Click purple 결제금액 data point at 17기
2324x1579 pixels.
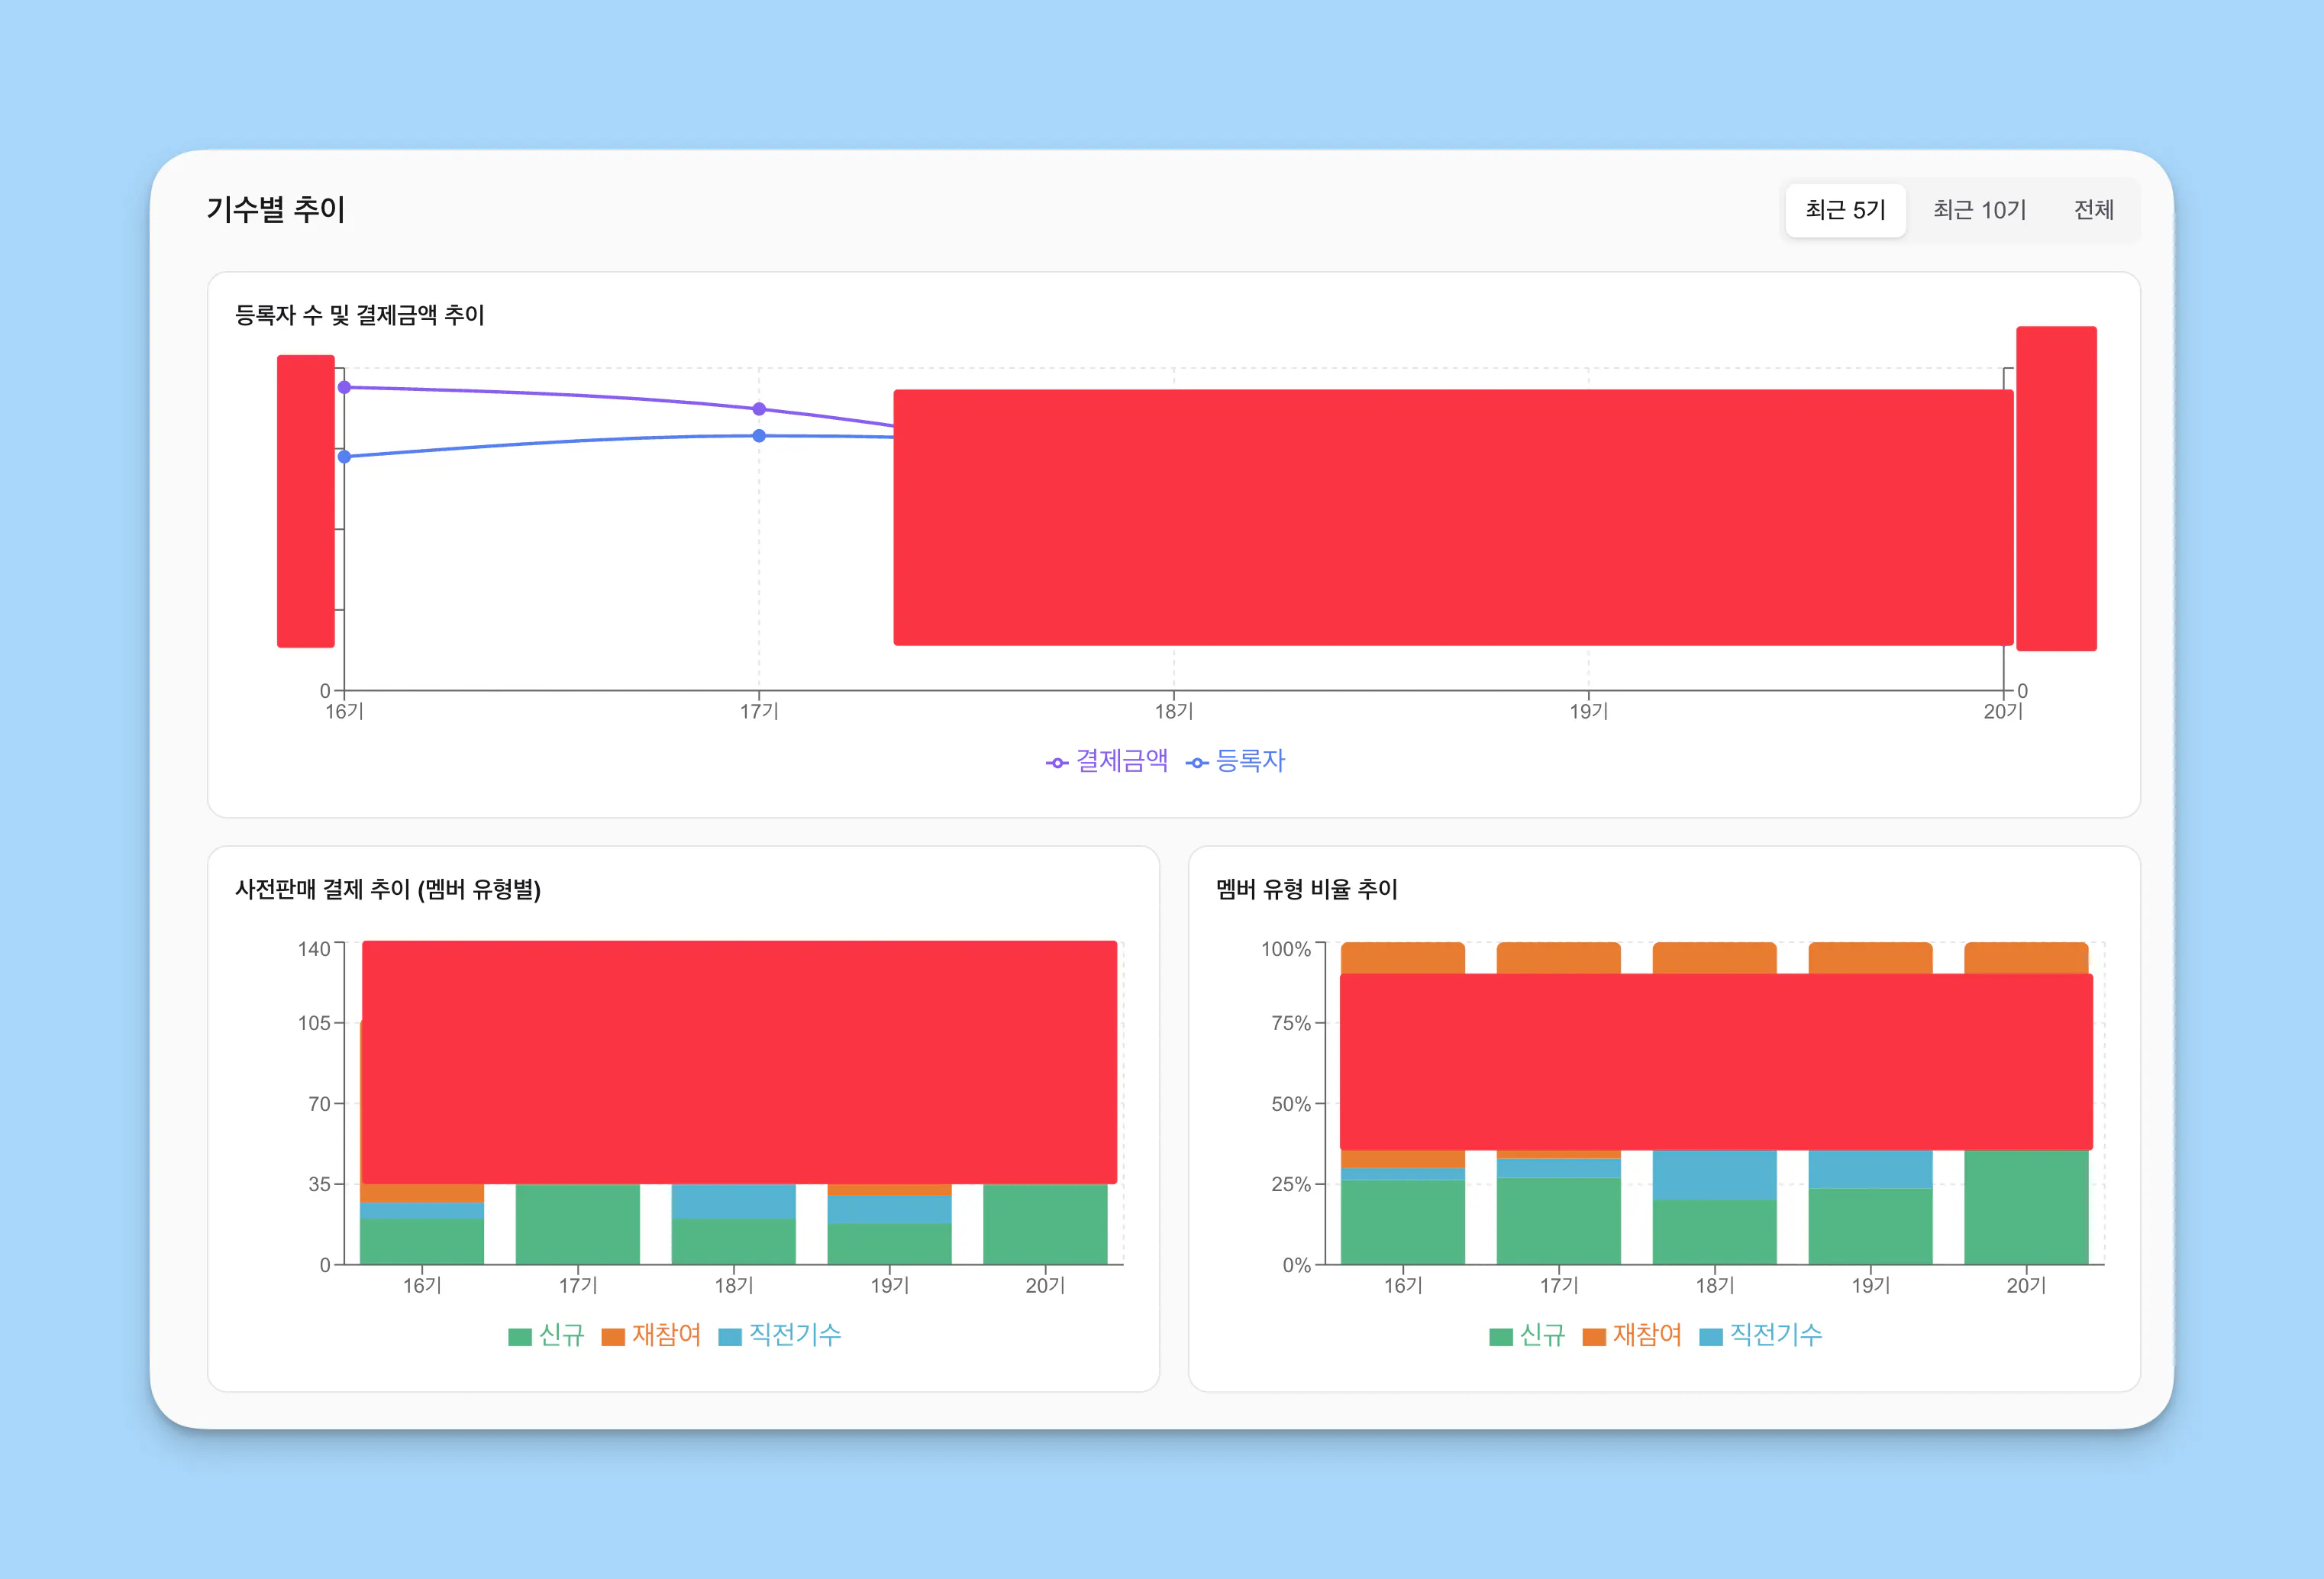coord(759,409)
